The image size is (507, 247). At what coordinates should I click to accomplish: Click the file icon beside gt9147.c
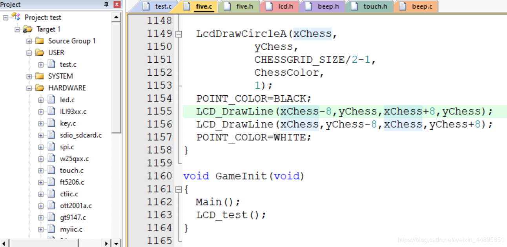point(51,217)
